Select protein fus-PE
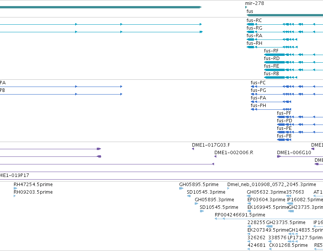 point(284,128)
